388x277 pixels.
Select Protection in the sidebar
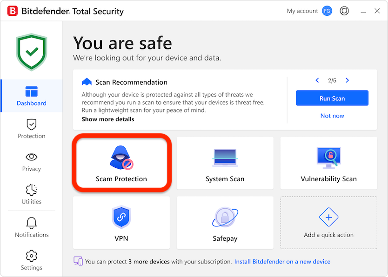[x=31, y=129]
